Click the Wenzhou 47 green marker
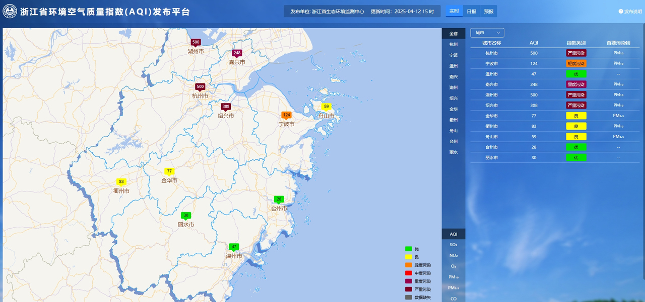The height and width of the screenshot is (302, 645). point(234,247)
